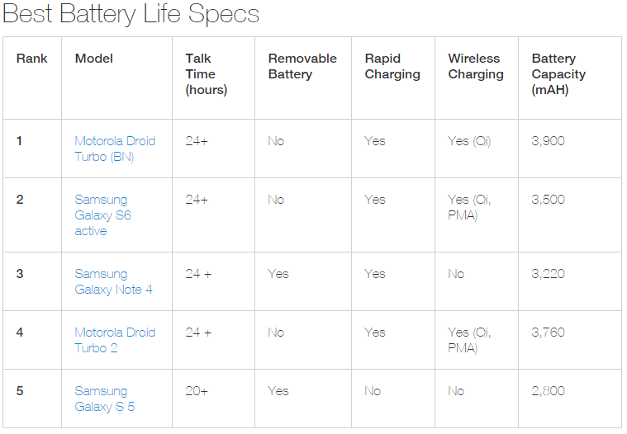Click the Rank column header
The image size is (627, 434).
(31, 59)
